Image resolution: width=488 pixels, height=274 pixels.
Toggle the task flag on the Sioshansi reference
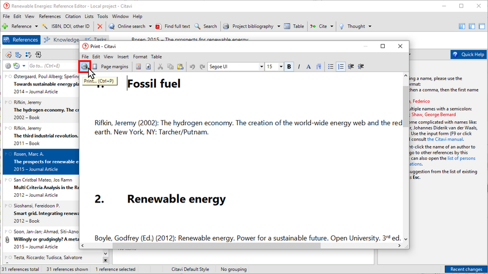[6, 205]
